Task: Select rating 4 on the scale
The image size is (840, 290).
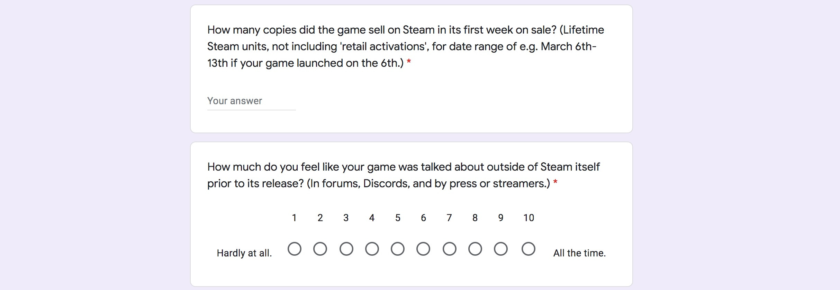Action: click(372, 248)
